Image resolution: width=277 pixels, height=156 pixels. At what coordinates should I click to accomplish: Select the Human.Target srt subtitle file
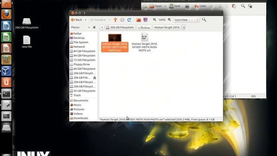point(145,42)
